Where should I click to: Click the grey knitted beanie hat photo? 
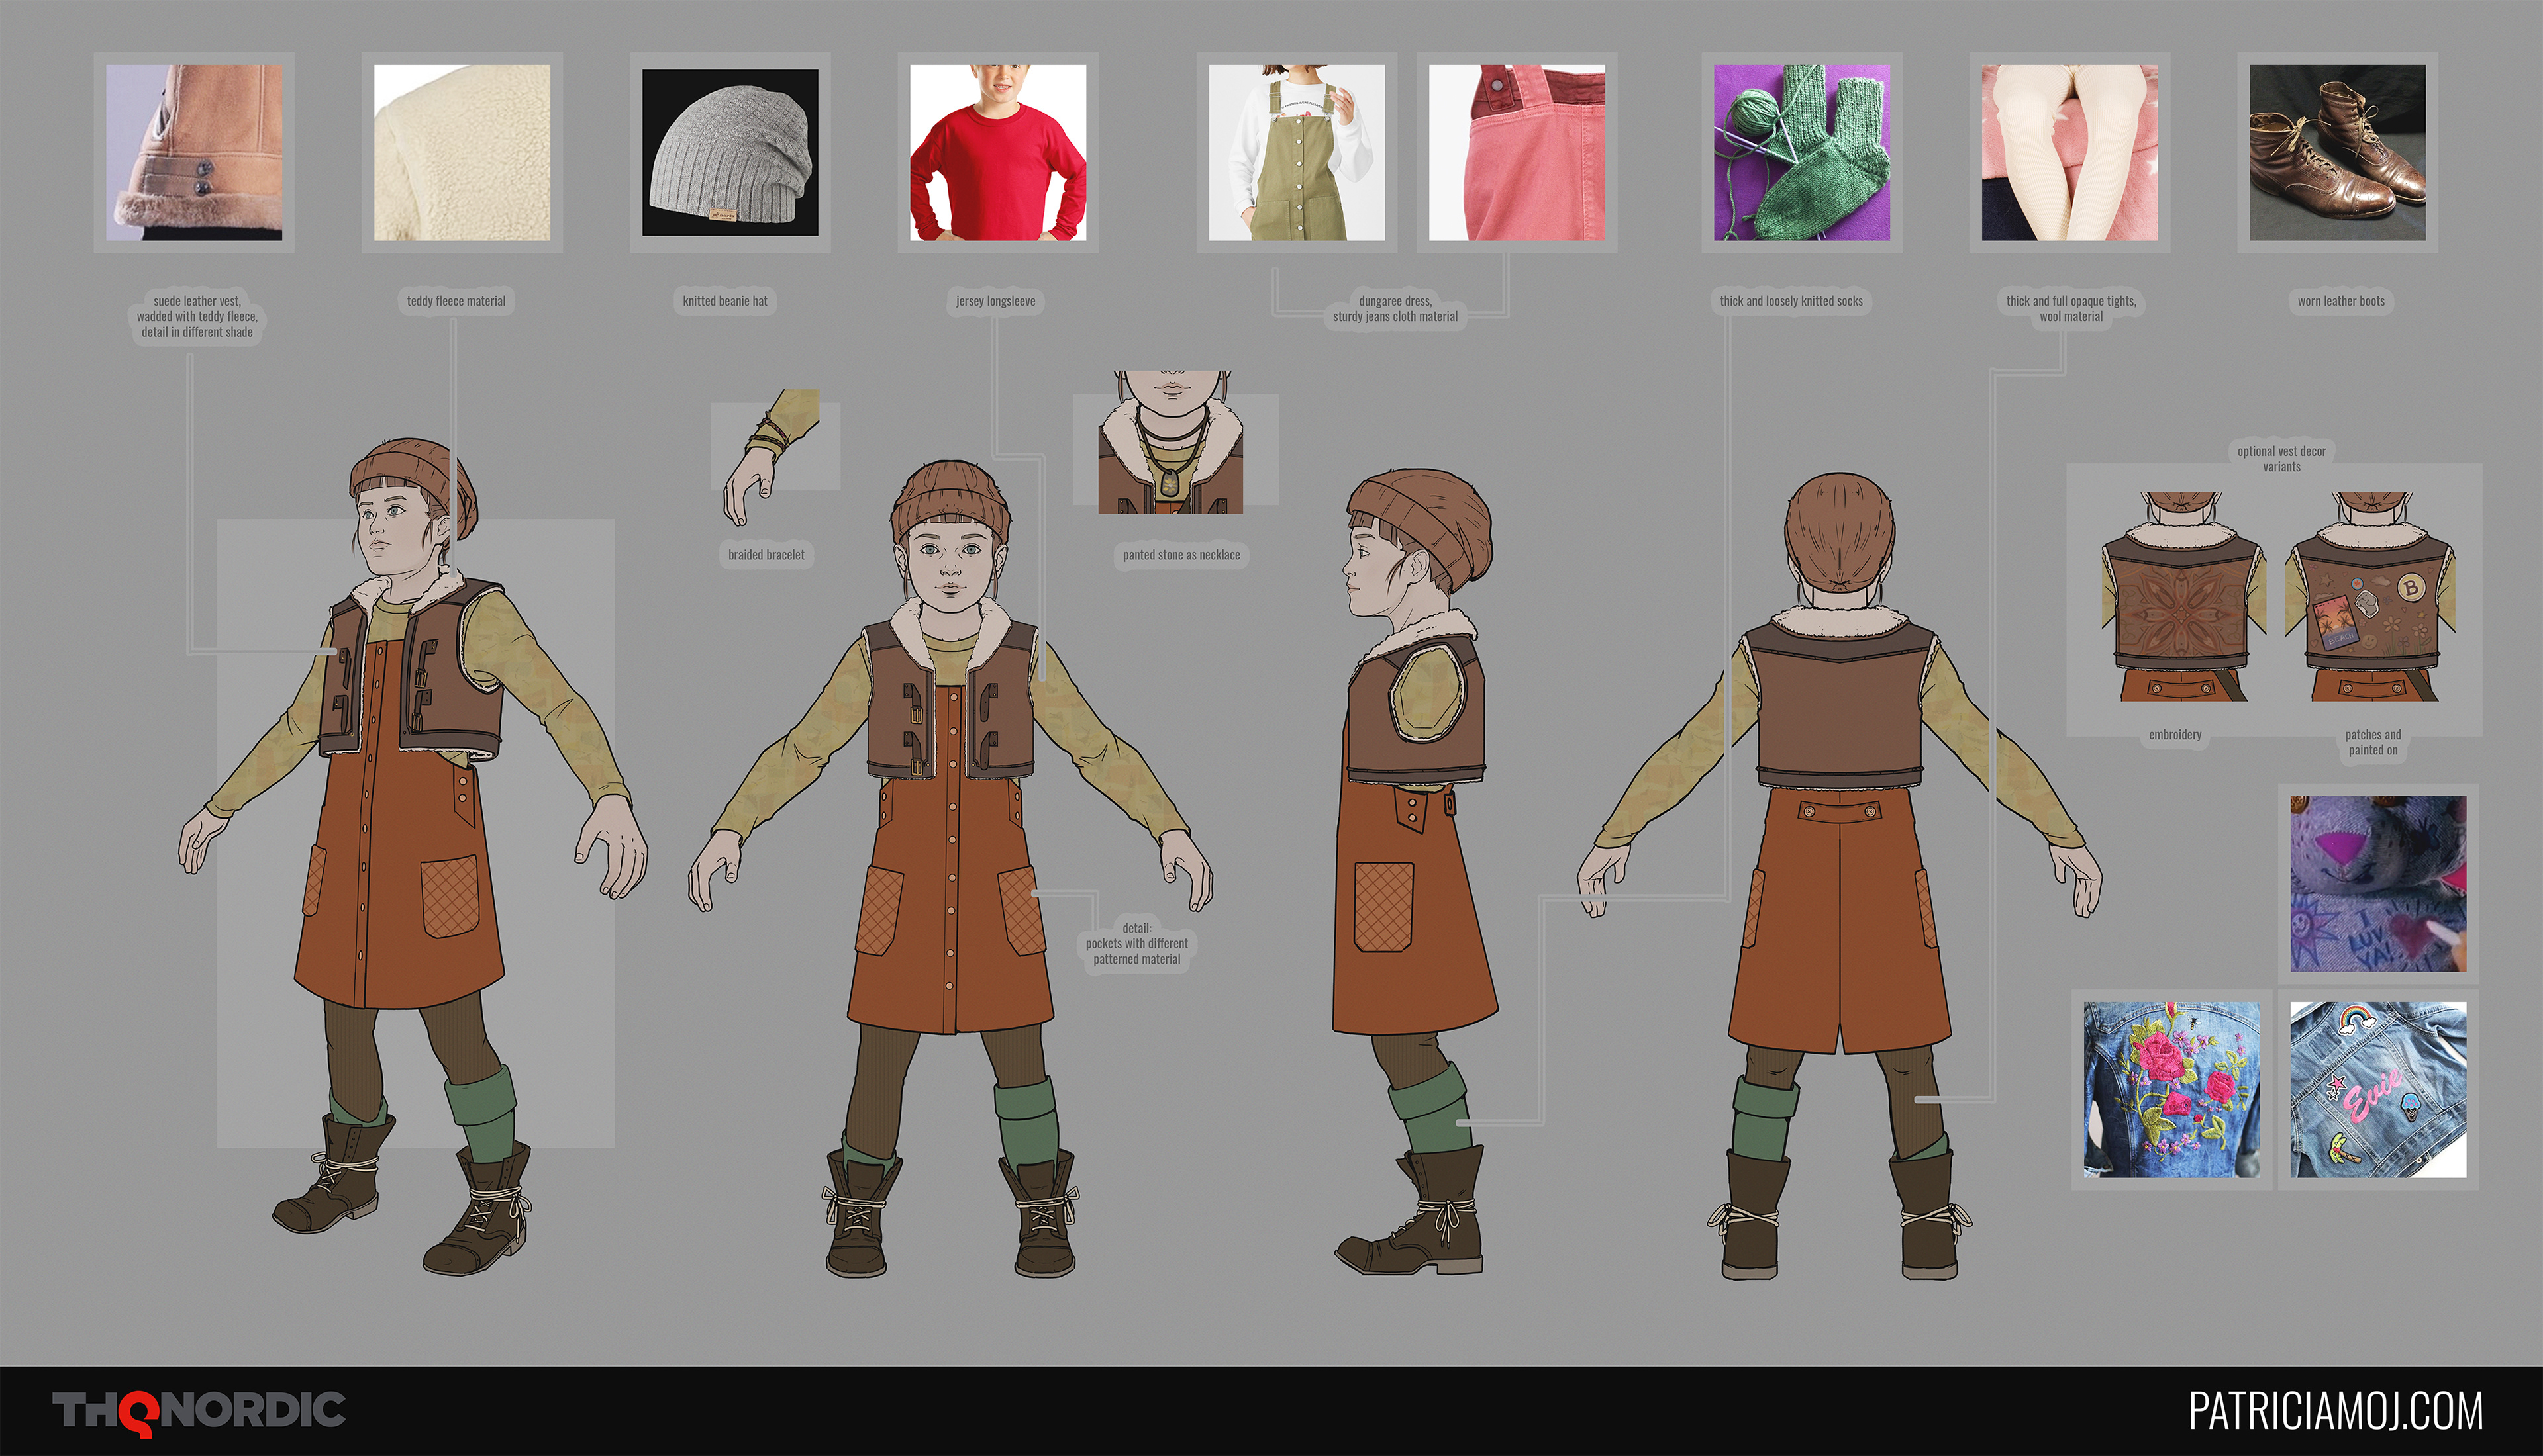tap(729, 152)
